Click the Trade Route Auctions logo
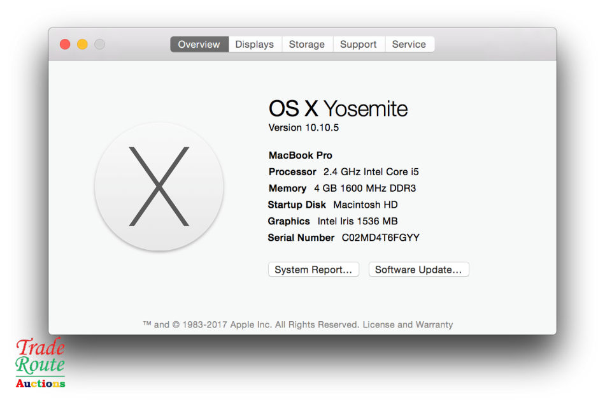Screen dimensions: 605x404 39,363
